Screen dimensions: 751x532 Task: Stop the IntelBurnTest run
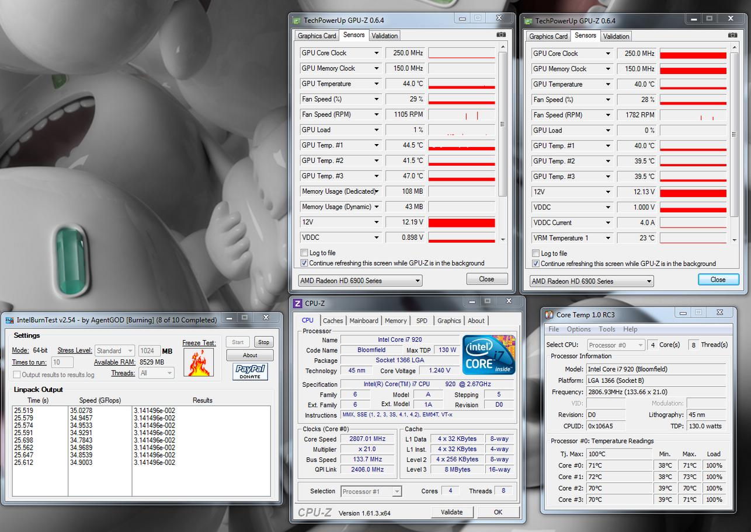pyautogui.click(x=264, y=342)
